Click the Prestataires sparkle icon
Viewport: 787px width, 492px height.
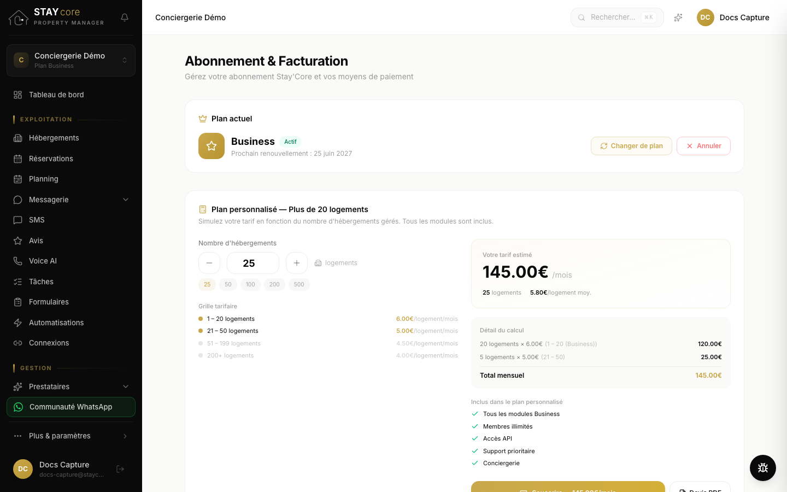click(17, 386)
